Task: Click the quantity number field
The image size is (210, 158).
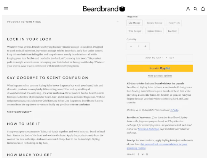Action: [138, 46]
